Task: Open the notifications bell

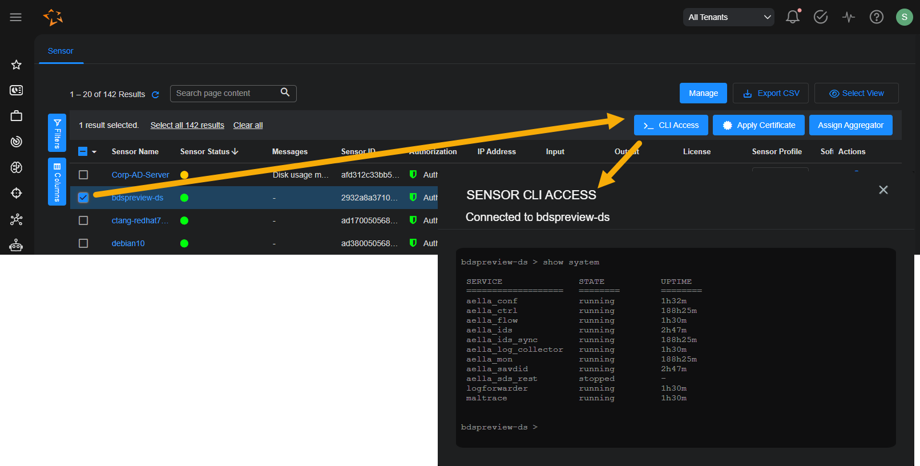Action: 792,17
